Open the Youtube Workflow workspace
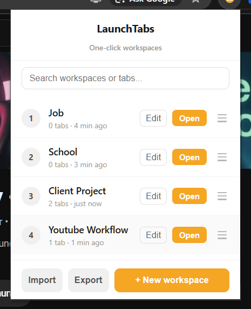This screenshot has width=251, height=309. click(x=189, y=235)
